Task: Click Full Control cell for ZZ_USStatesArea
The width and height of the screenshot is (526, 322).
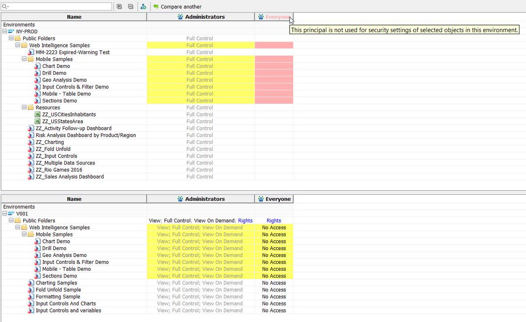Action: pos(201,121)
